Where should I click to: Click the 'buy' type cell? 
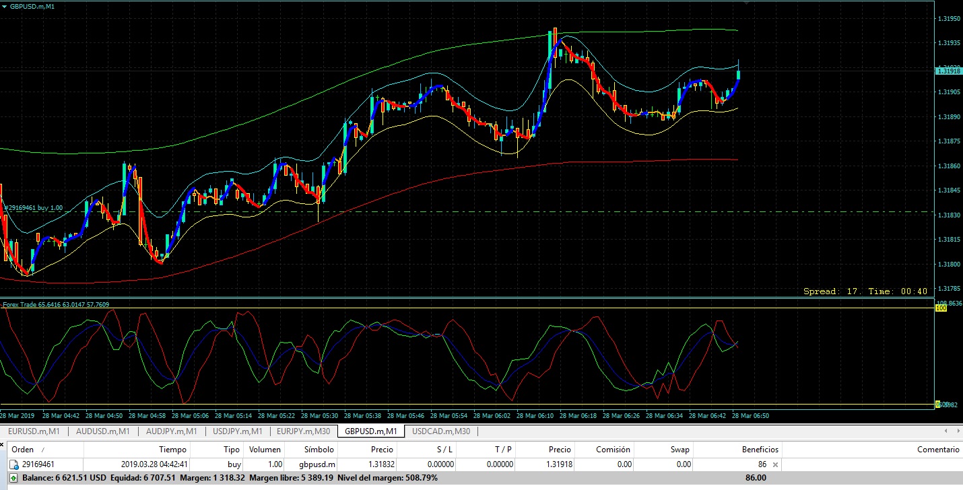(234, 464)
